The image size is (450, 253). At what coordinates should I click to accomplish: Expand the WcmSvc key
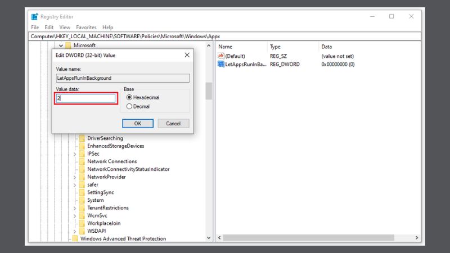coord(75,216)
